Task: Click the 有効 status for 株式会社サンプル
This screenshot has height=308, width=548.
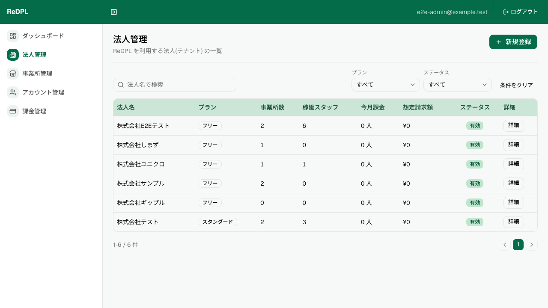Action: pyautogui.click(x=475, y=184)
